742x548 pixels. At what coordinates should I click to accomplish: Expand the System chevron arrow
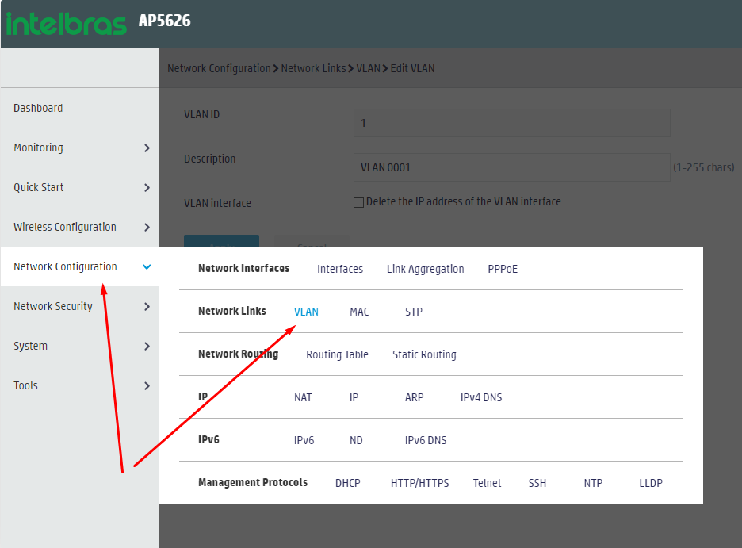[x=147, y=347]
